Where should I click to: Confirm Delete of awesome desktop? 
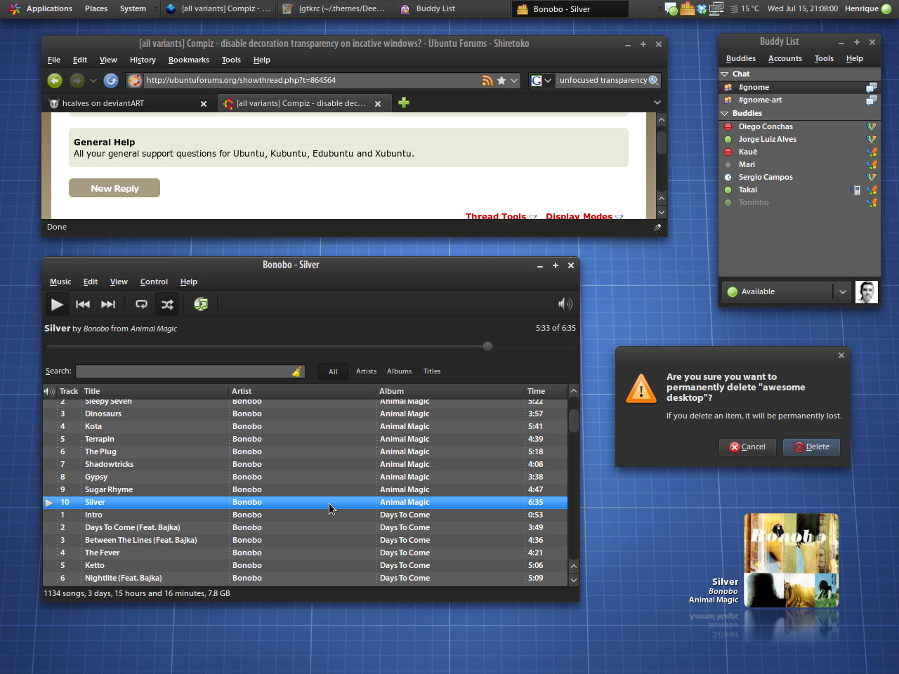(811, 447)
